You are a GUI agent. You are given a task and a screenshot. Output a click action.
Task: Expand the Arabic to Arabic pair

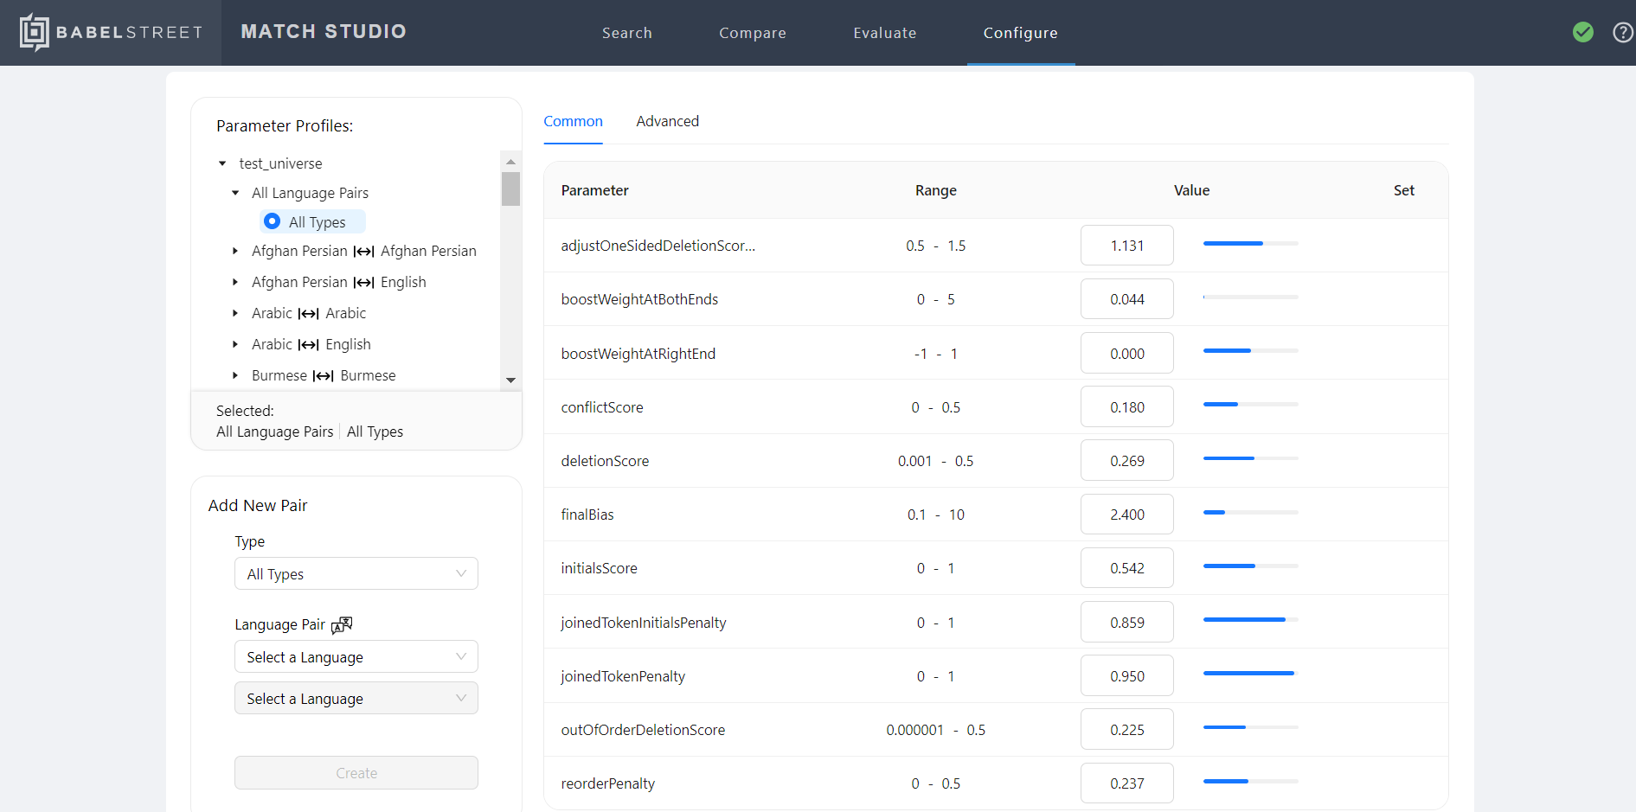pos(235,313)
